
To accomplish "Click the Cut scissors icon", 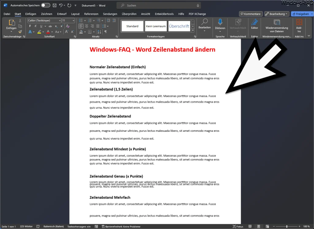I will point(20,21).
